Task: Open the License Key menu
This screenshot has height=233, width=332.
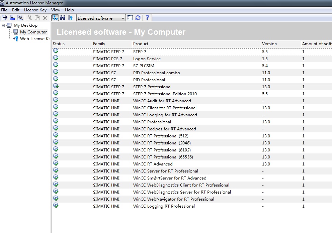Action: 35,10
